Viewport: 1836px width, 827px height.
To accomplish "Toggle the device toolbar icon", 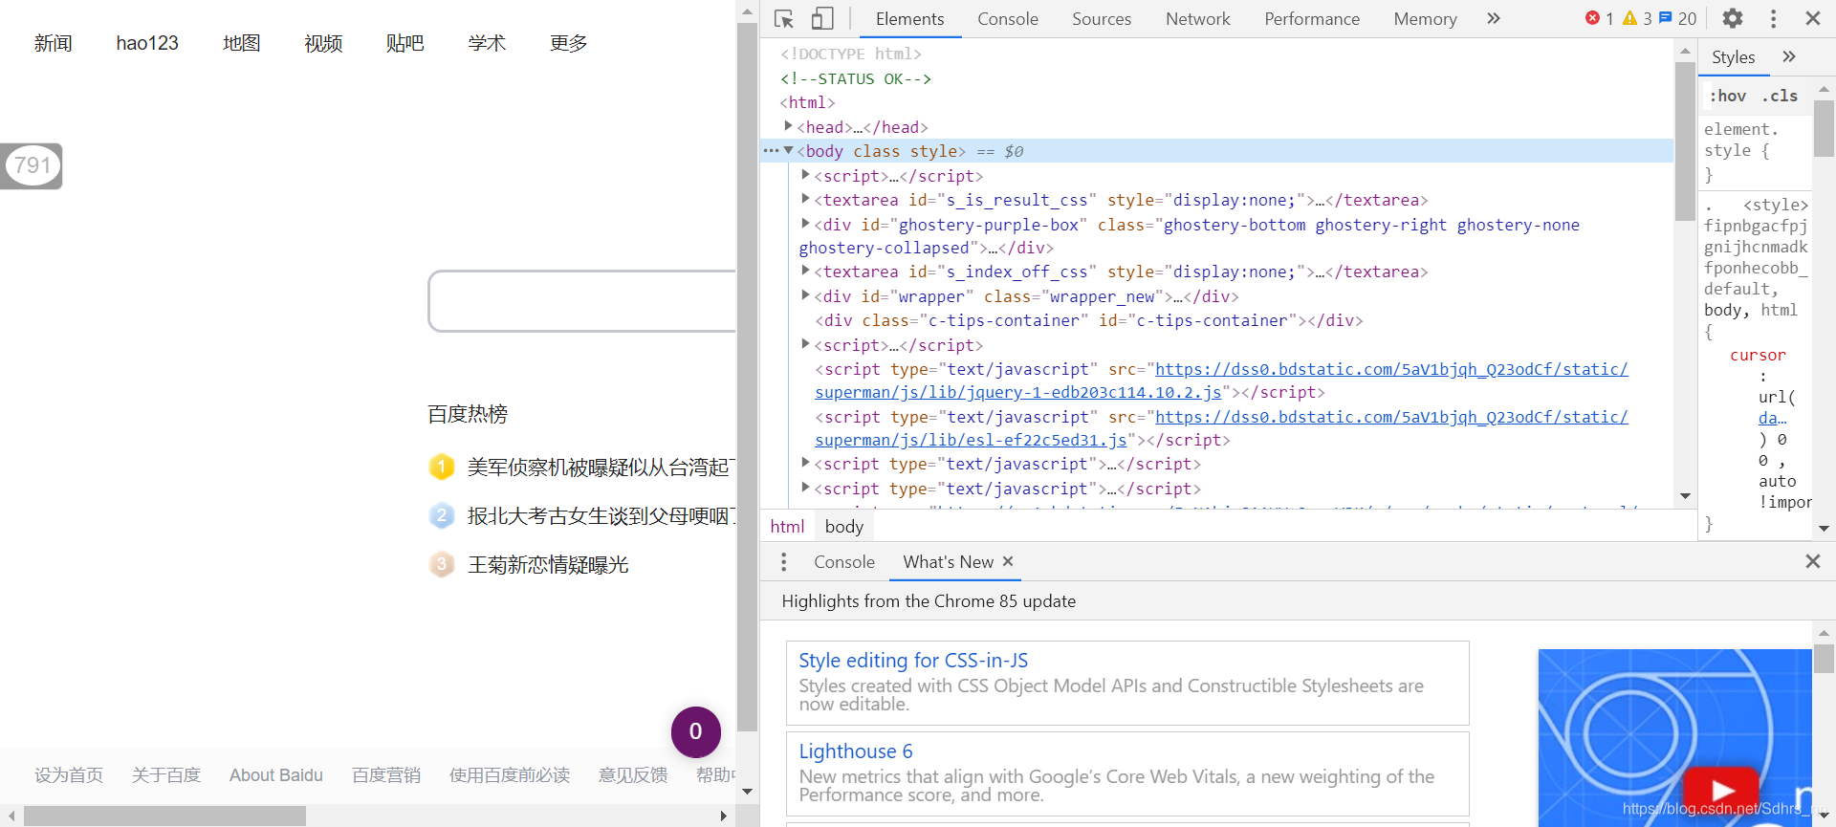I will (x=822, y=19).
